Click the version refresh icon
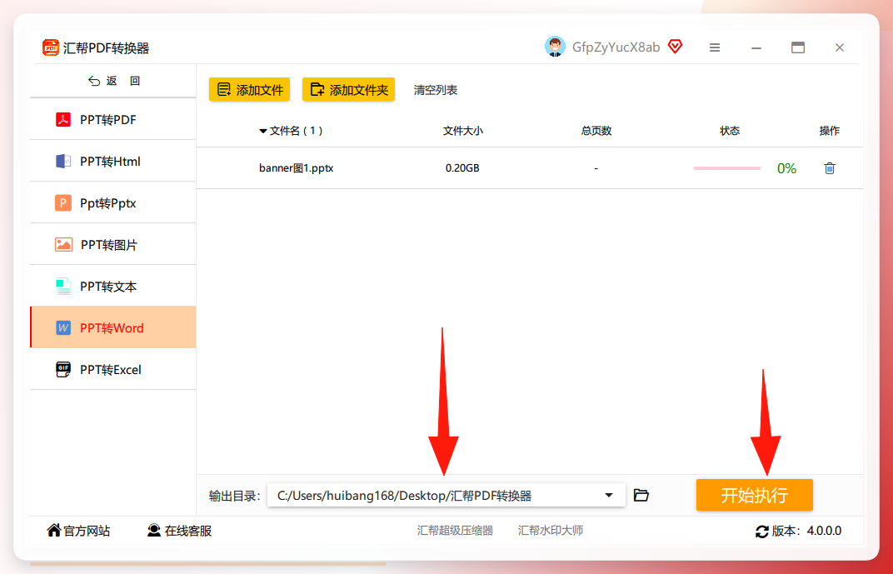893x574 pixels. (762, 532)
